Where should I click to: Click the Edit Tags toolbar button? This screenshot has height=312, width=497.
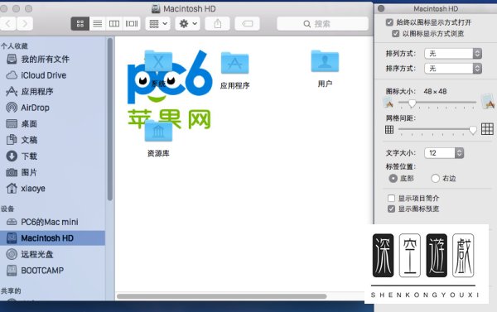(x=247, y=24)
